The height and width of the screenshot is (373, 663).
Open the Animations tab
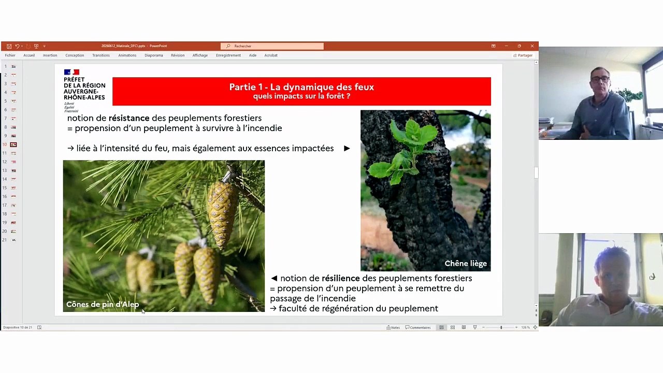tap(127, 55)
